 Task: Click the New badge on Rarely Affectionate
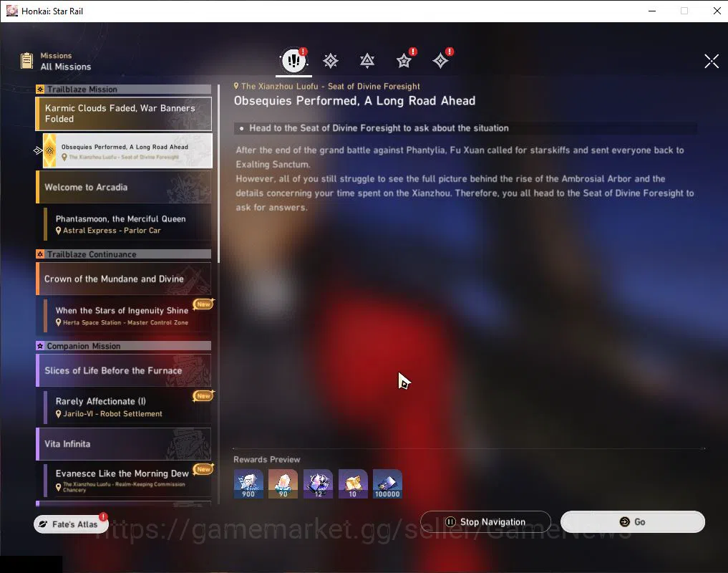tap(203, 396)
